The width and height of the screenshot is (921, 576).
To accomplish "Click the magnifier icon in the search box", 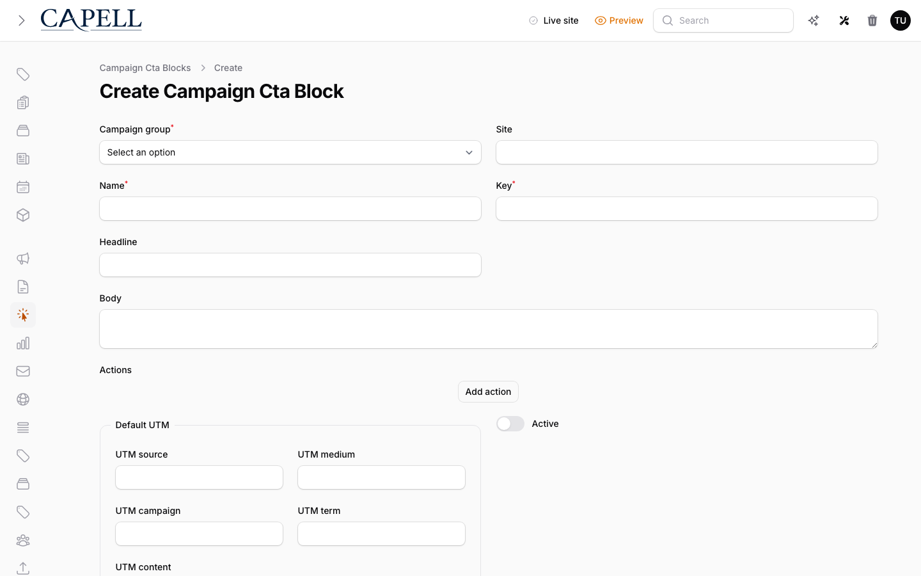I will (x=668, y=20).
